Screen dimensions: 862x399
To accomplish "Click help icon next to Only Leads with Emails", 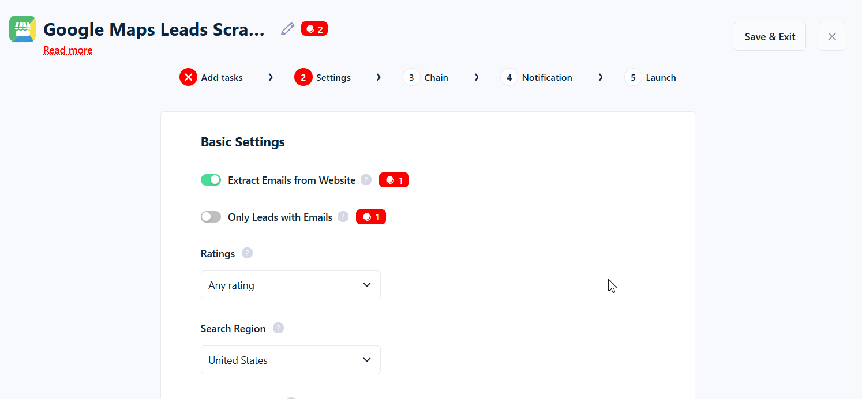I will point(343,217).
